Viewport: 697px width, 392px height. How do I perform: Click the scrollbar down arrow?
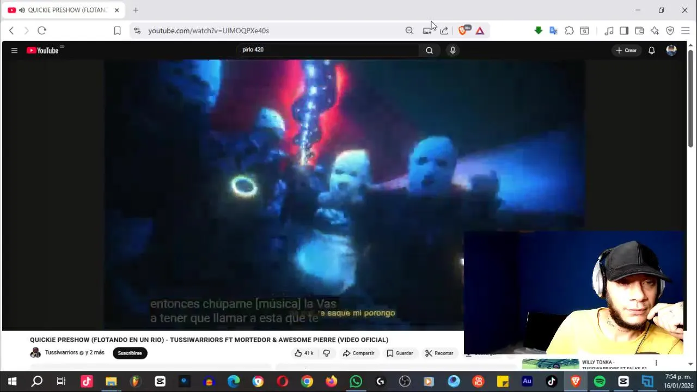[x=690, y=364]
